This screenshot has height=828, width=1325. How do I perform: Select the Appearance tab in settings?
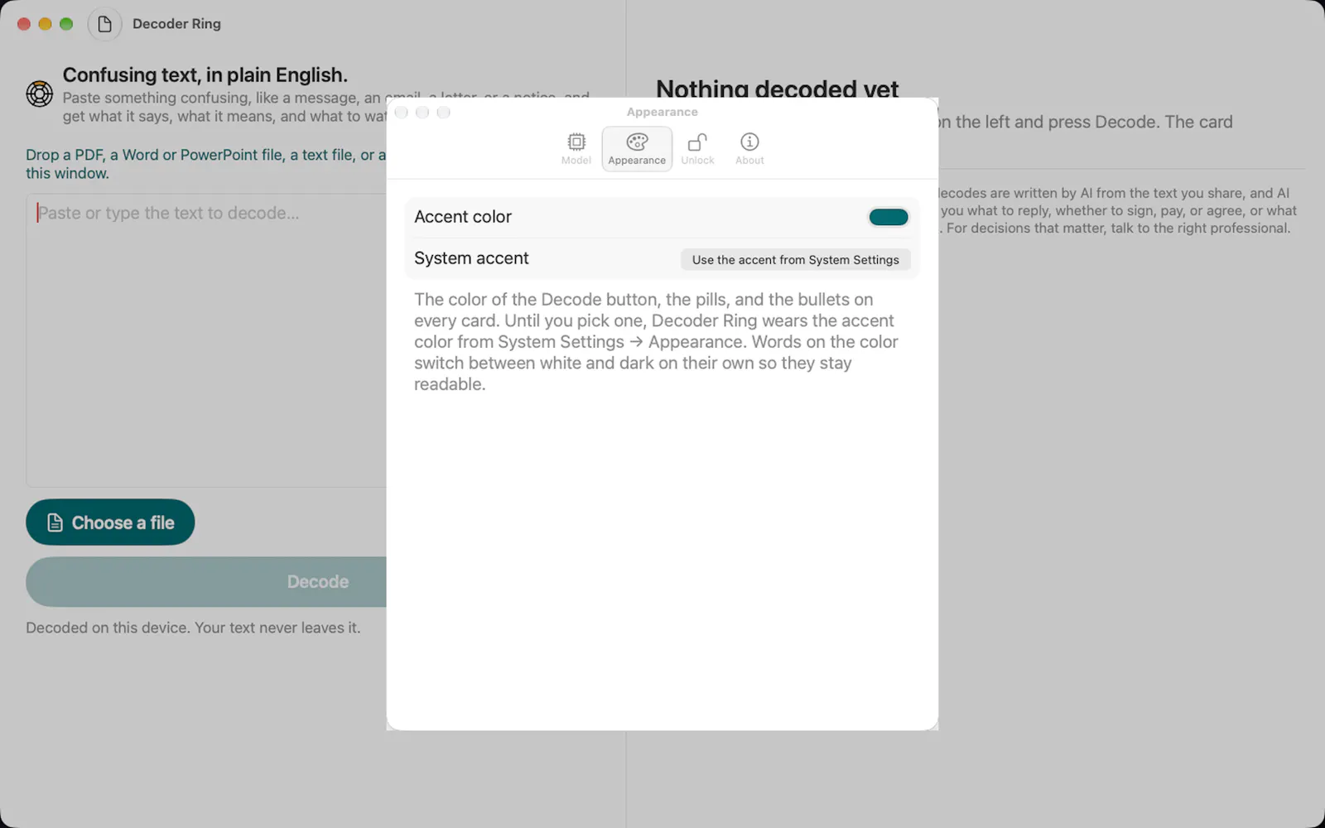pyautogui.click(x=637, y=149)
